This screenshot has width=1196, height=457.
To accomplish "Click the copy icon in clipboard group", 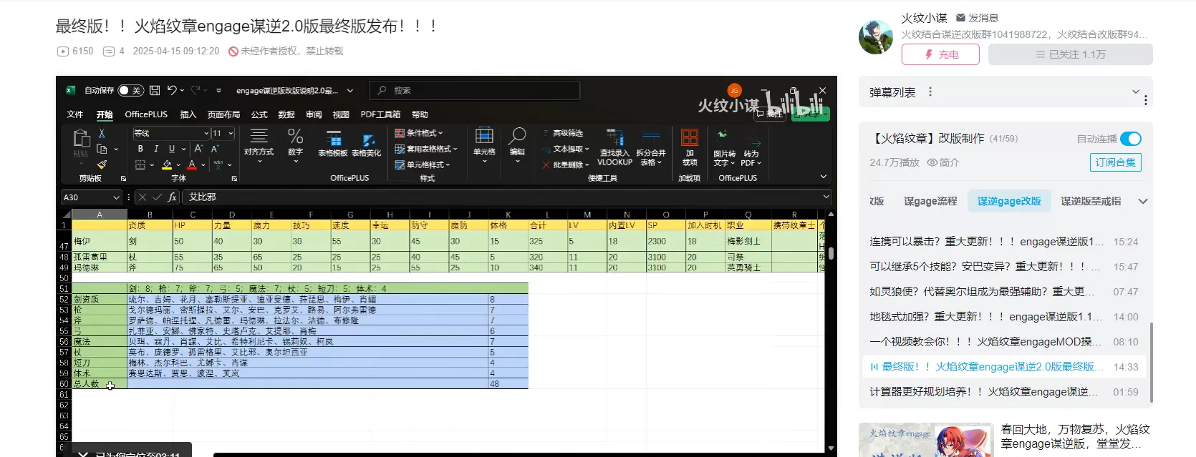I will tap(102, 149).
